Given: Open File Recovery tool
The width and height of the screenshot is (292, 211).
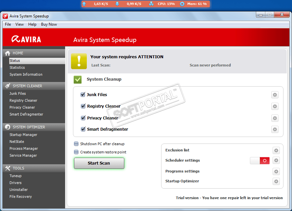Looking at the screenshot, I should tap(21, 197).
